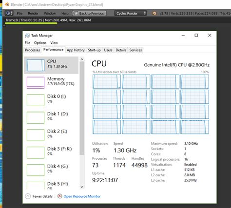Switch to Performance tab
The height and width of the screenshot is (208, 231).
pos(53,50)
